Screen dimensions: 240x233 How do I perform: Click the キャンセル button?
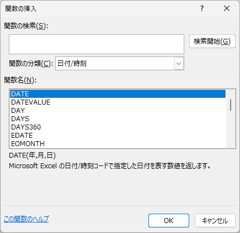(215, 221)
